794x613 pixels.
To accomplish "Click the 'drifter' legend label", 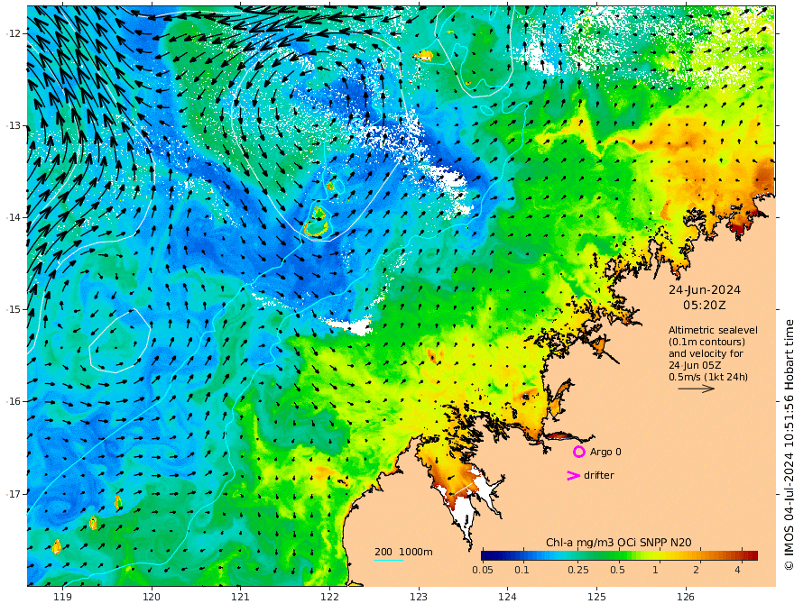I will (598, 475).
